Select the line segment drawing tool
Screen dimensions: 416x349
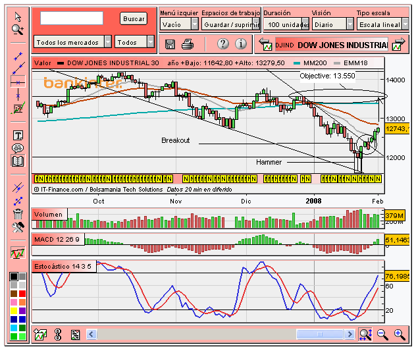tap(18, 56)
